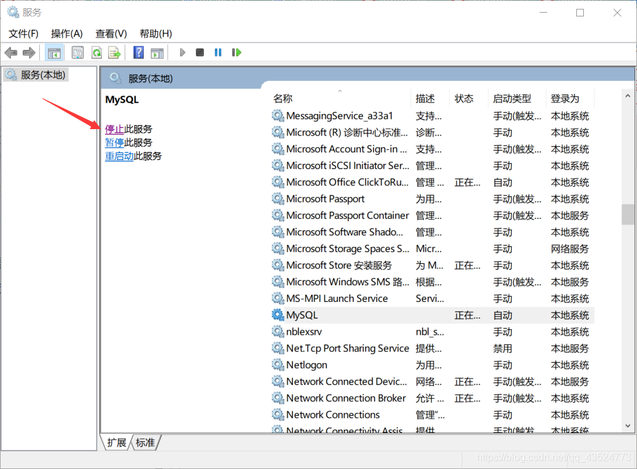The width and height of the screenshot is (637, 469).
Task: Select Microsoft Office ClickToRu... service
Action: [432, 182]
